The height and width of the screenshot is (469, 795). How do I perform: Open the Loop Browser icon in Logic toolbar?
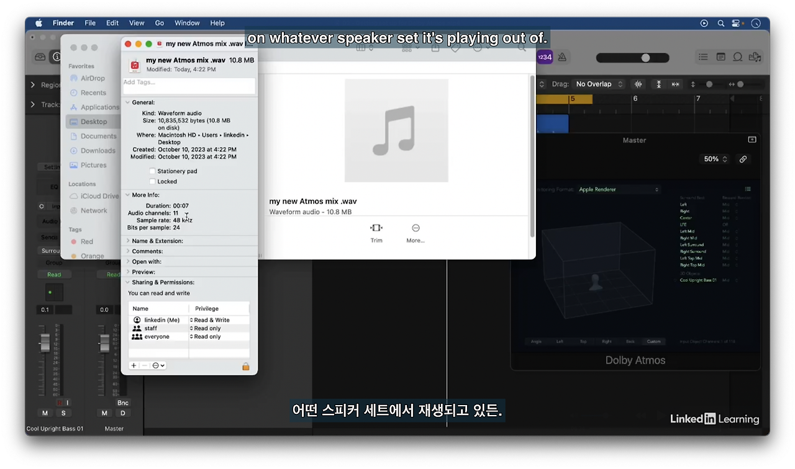(738, 57)
